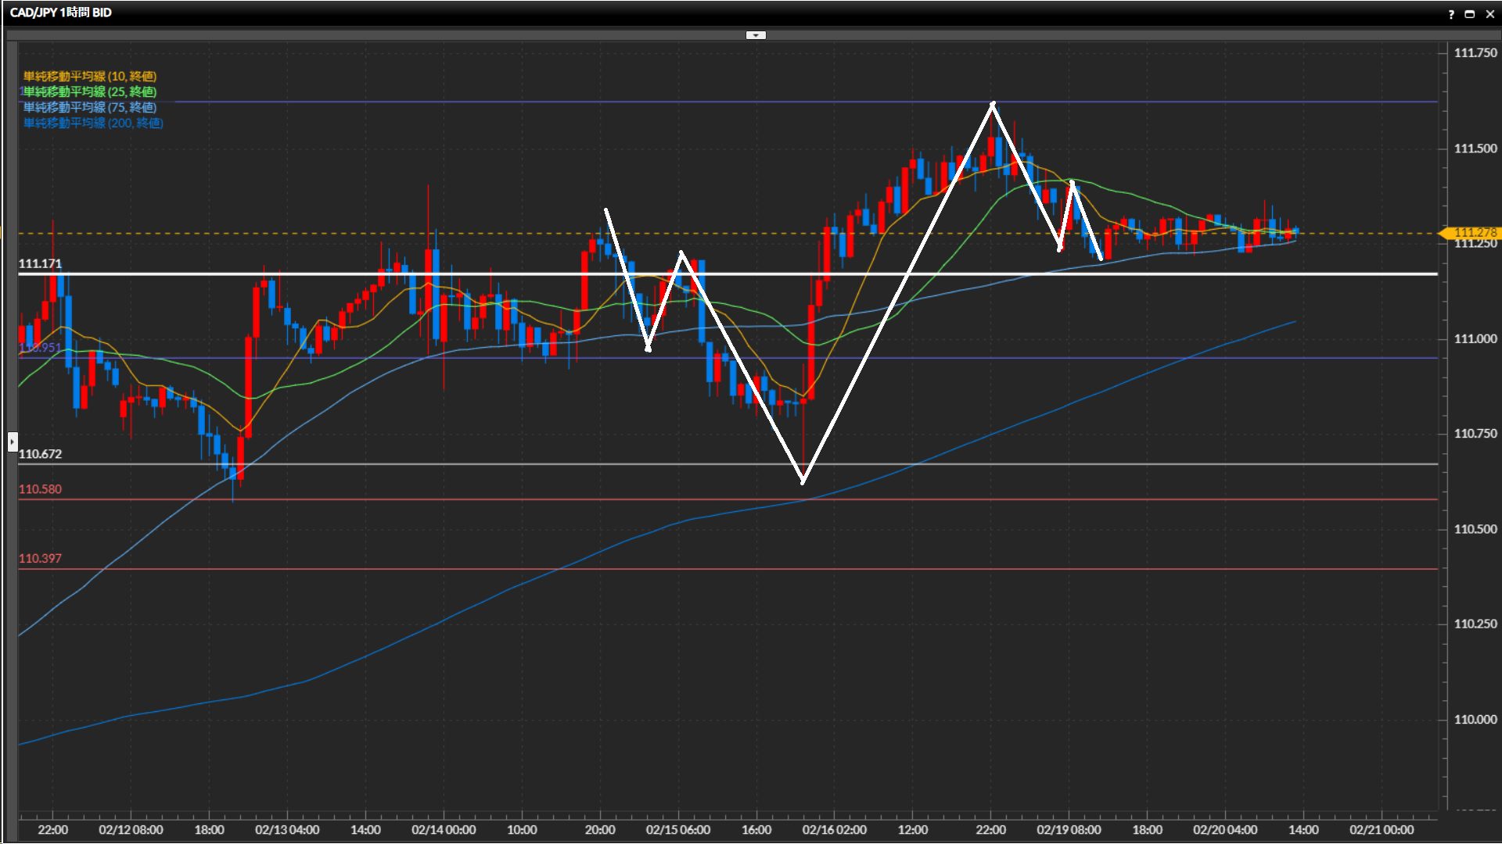Select the red 110.580 line label

pyautogui.click(x=40, y=489)
